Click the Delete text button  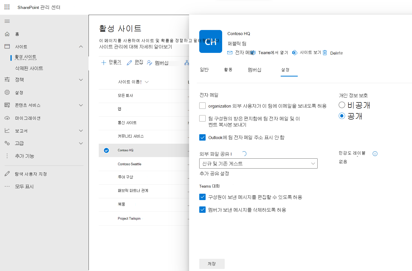click(x=336, y=53)
